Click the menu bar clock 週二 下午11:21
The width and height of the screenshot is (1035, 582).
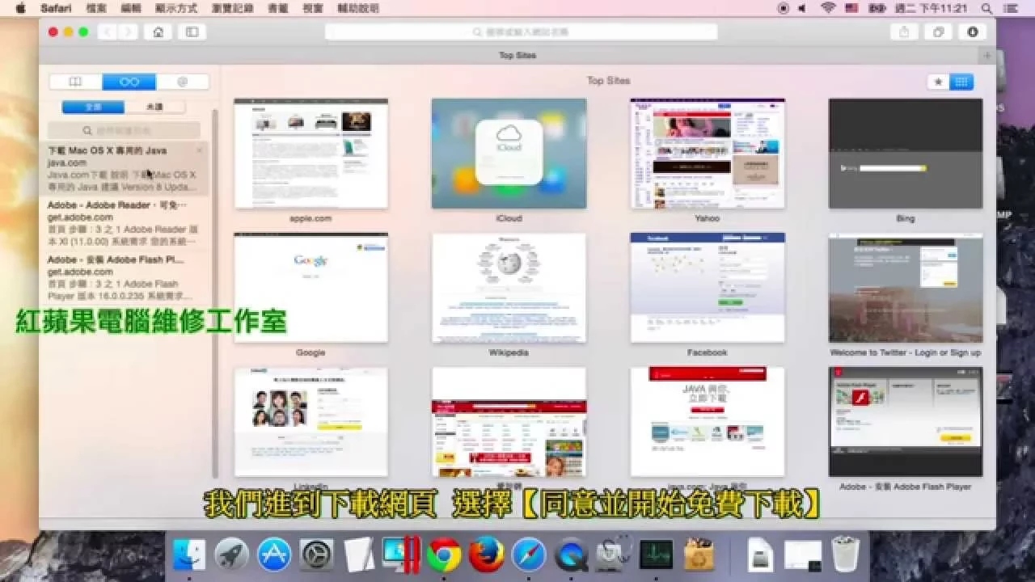[931, 8]
